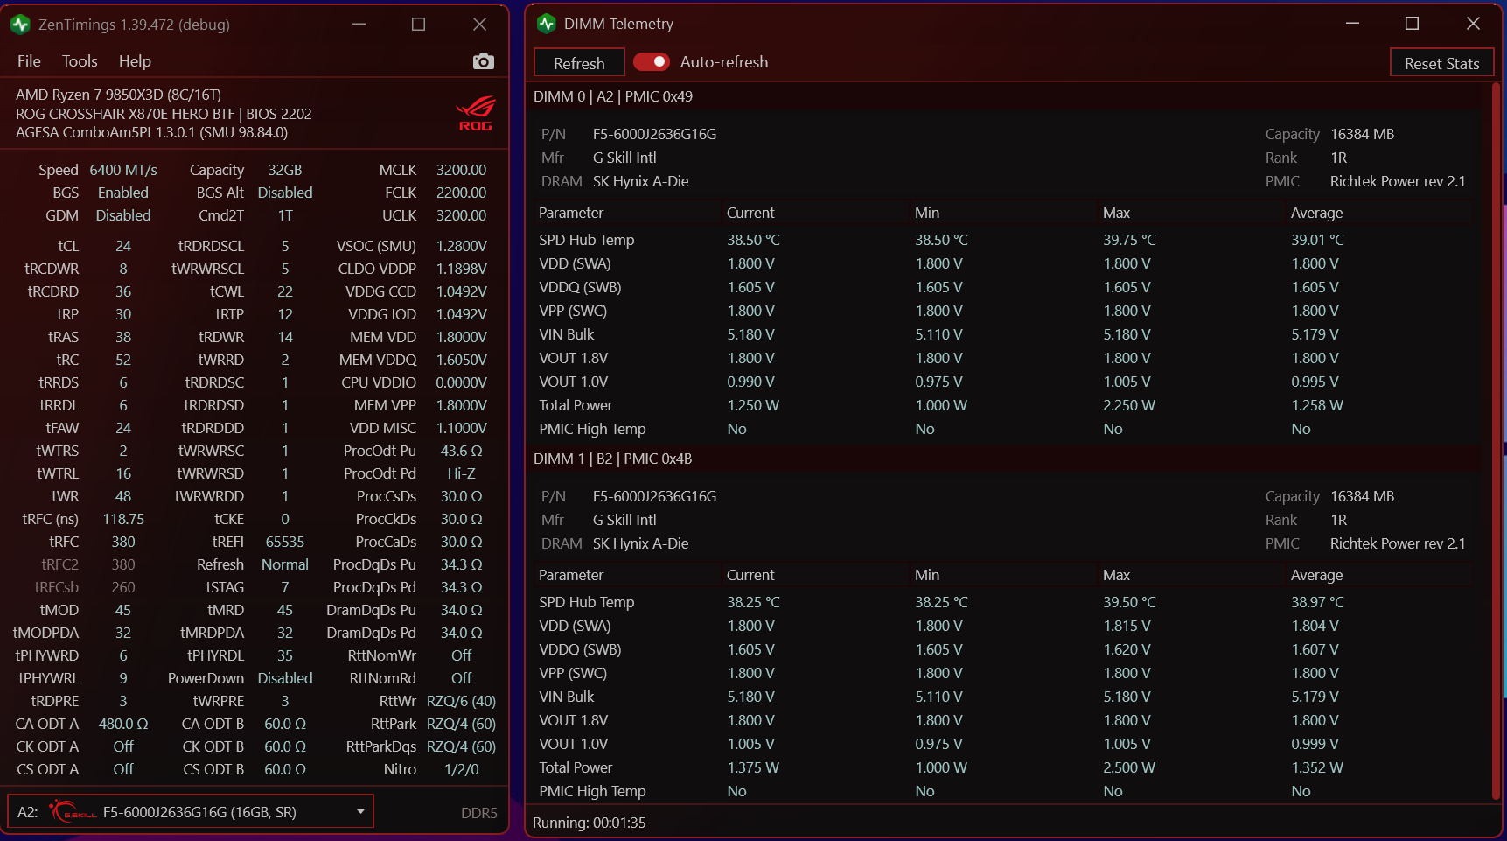
Task: Click the RttPark value RZQ/4 (60)
Action: (461, 724)
